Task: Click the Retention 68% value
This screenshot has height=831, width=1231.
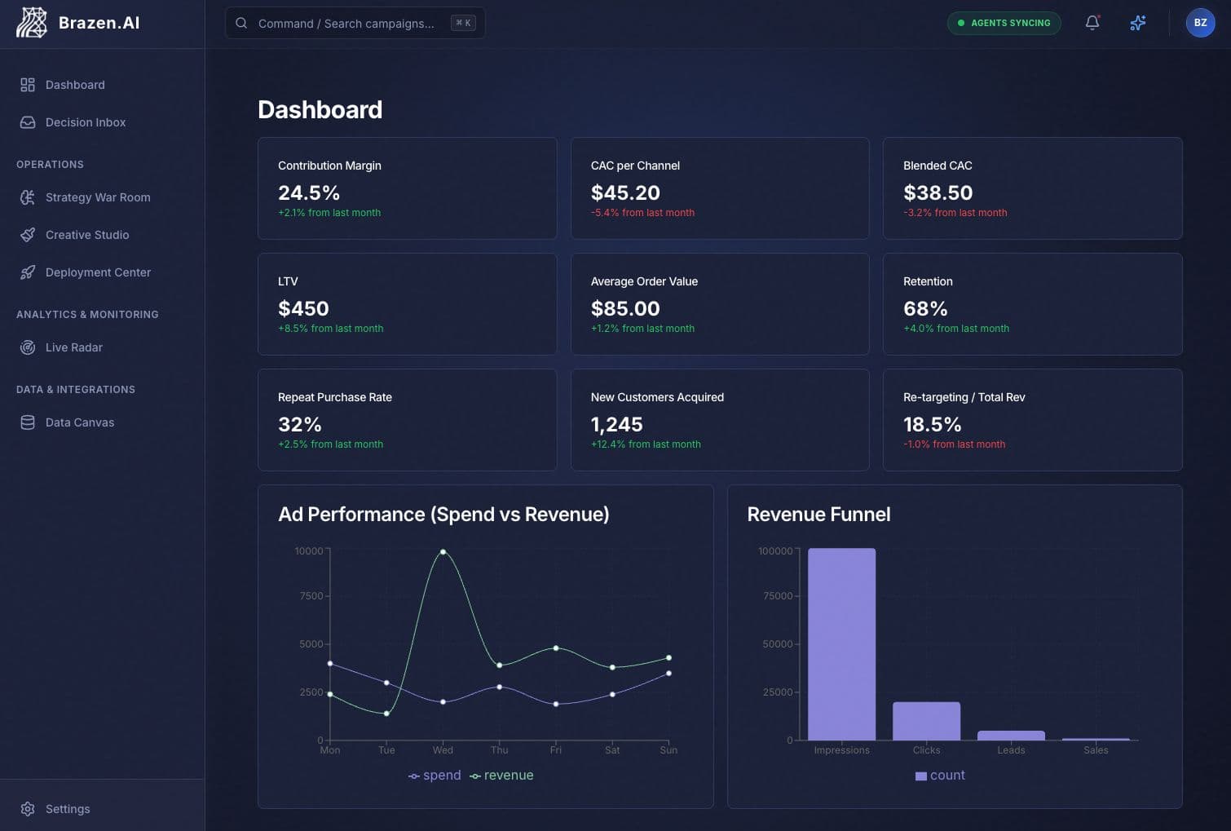Action: point(925,308)
